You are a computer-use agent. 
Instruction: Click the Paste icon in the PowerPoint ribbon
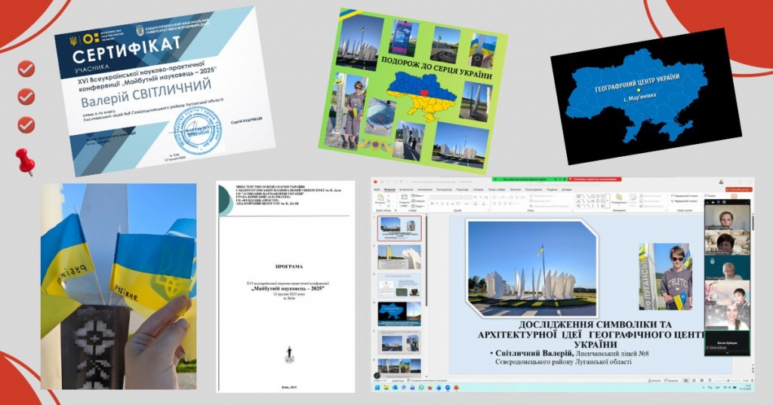tap(379, 199)
